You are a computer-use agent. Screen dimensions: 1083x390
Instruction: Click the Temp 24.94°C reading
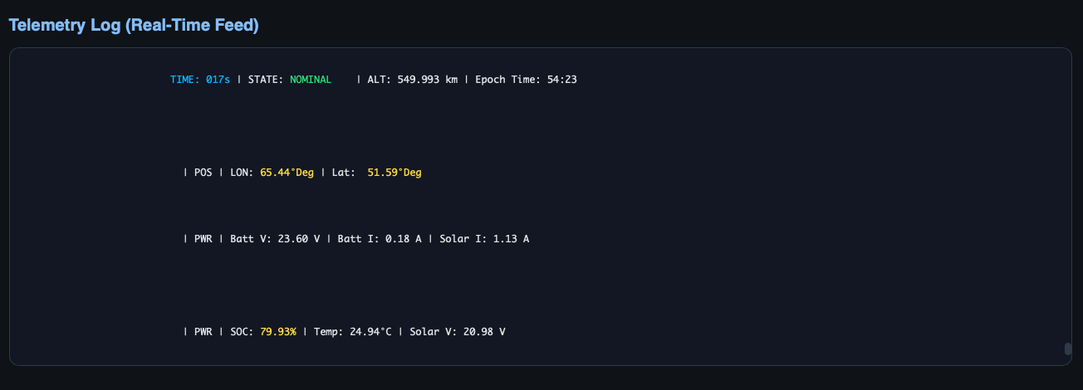(x=352, y=332)
